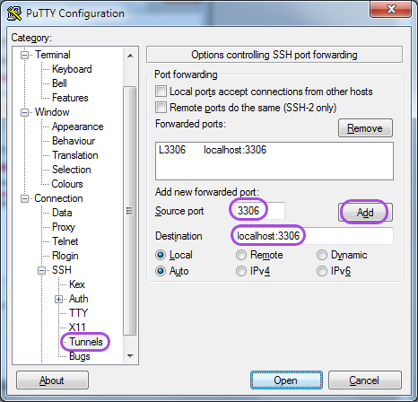Expand the Auth tree node
418x402 pixels.
(59, 299)
